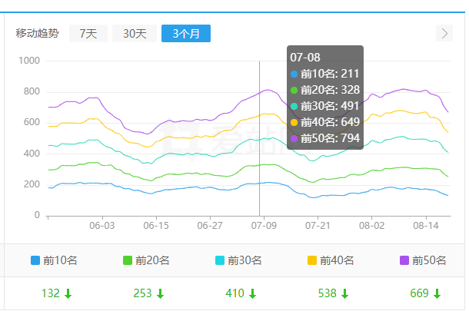This screenshot has height=311, width=469.
Task: Toggle 前10名 legend series
Action: coord(54,260)
